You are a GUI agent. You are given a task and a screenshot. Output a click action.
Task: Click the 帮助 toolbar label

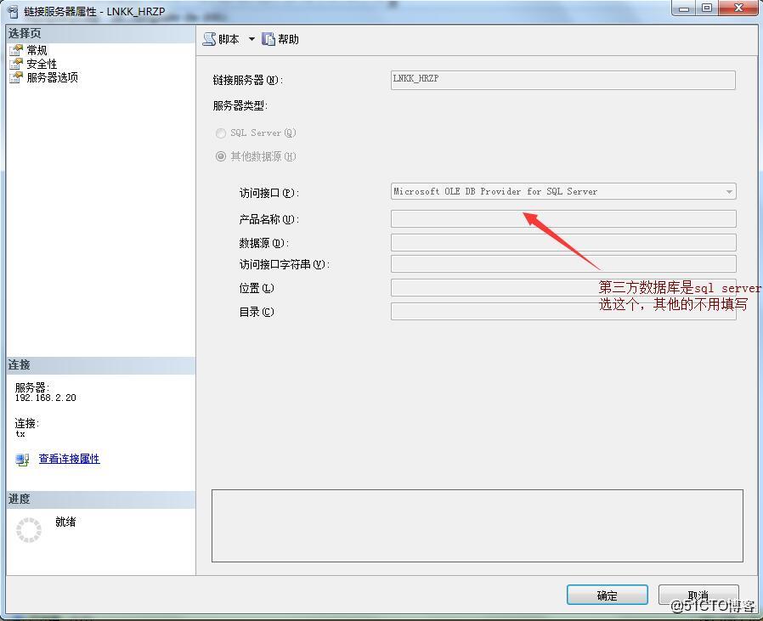pos(288,39)
